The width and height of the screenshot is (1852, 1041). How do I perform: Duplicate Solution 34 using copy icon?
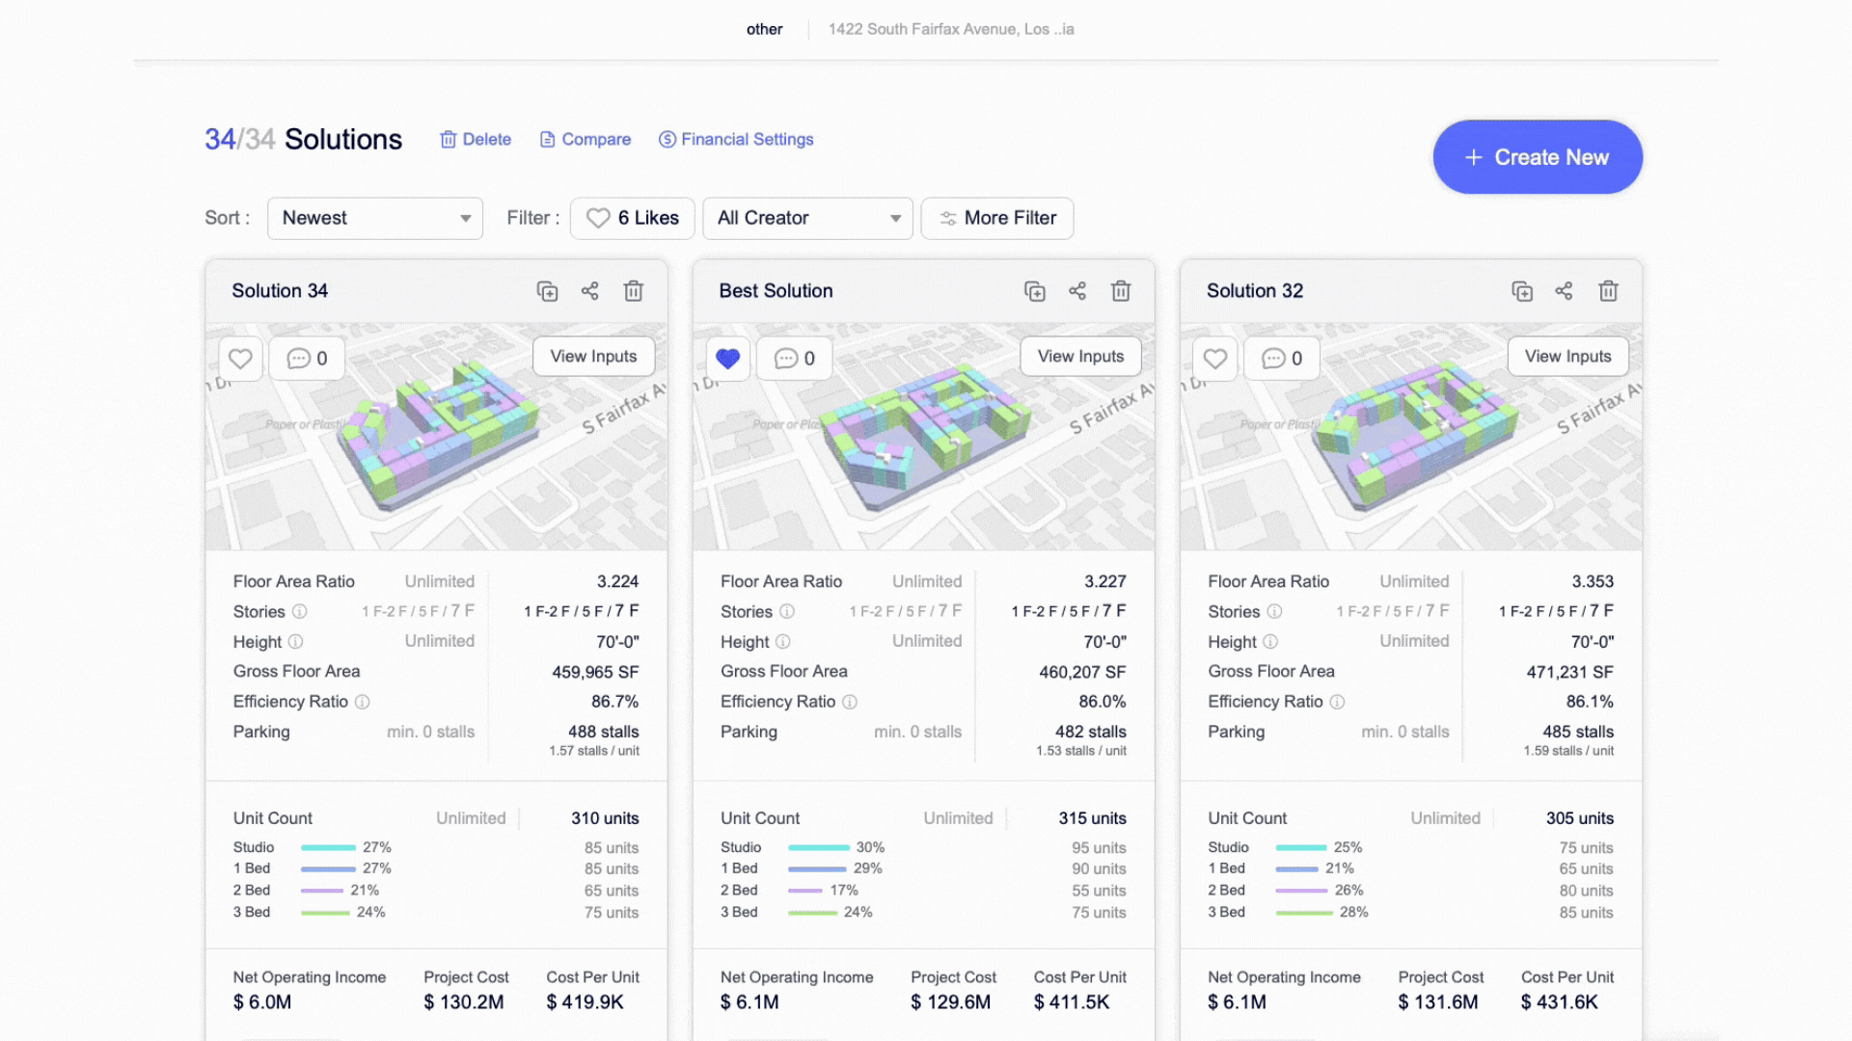[547, 291]
